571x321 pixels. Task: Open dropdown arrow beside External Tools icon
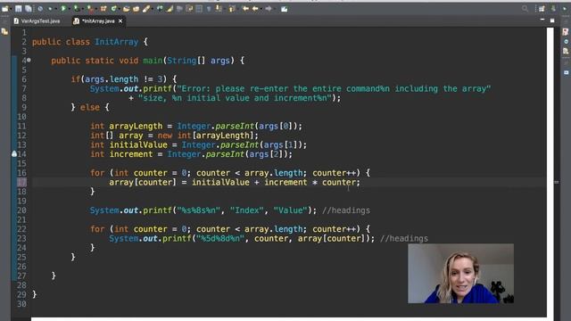point(95,9)
